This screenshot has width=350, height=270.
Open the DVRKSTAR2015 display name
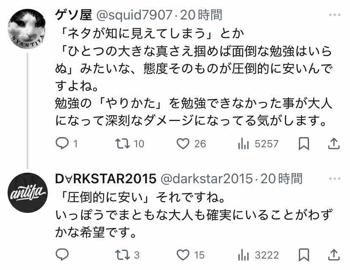(106, 179)
